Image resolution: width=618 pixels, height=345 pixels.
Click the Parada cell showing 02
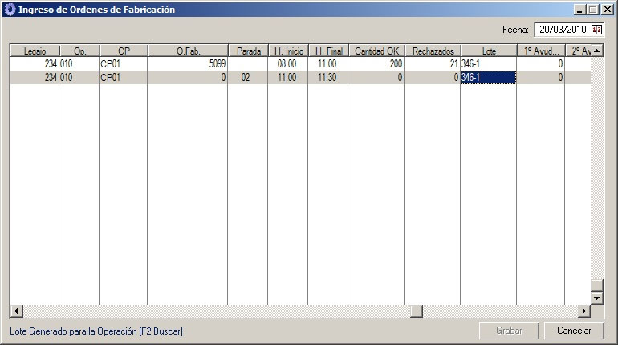tap(248, 78)
